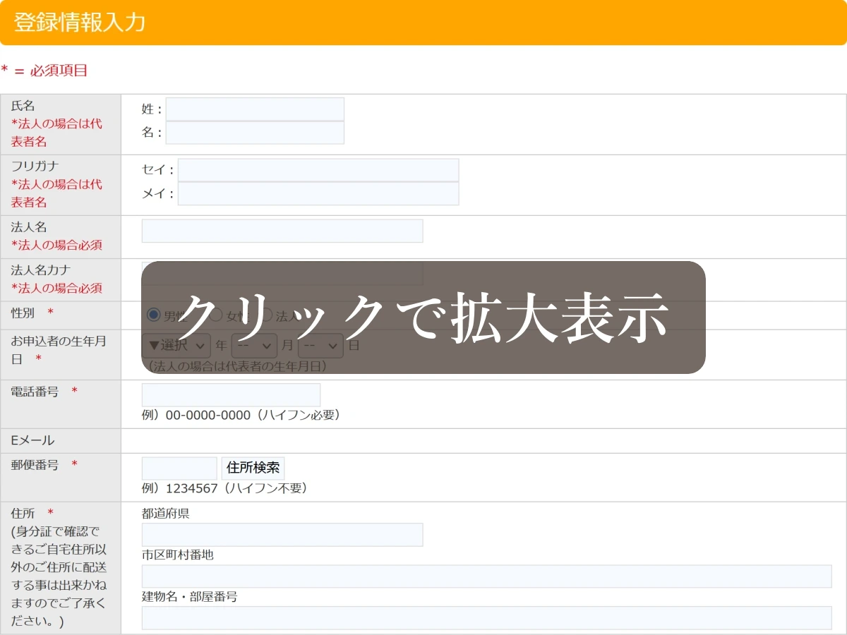The image size is (847, 635).
Task: Click the 市区町村番地 input field
Action: point(487,576)
